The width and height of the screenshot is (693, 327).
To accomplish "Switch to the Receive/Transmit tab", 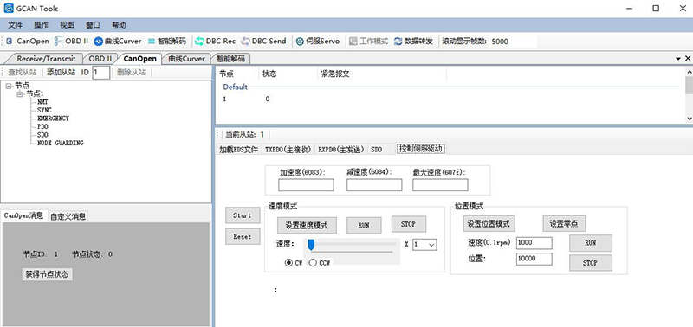I will (47, 58).
